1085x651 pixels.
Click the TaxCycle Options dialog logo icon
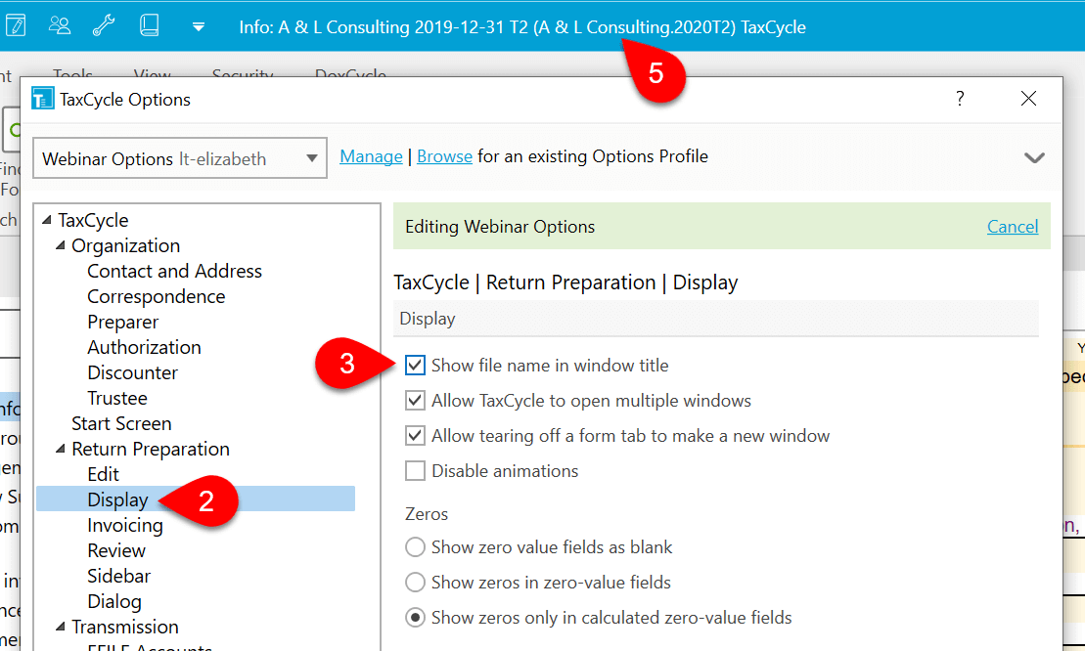(43, 99)
